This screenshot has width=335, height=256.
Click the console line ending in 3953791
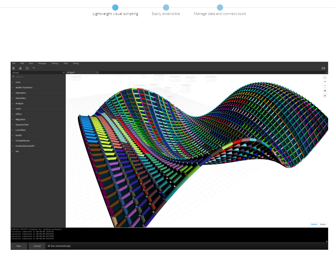32,232
